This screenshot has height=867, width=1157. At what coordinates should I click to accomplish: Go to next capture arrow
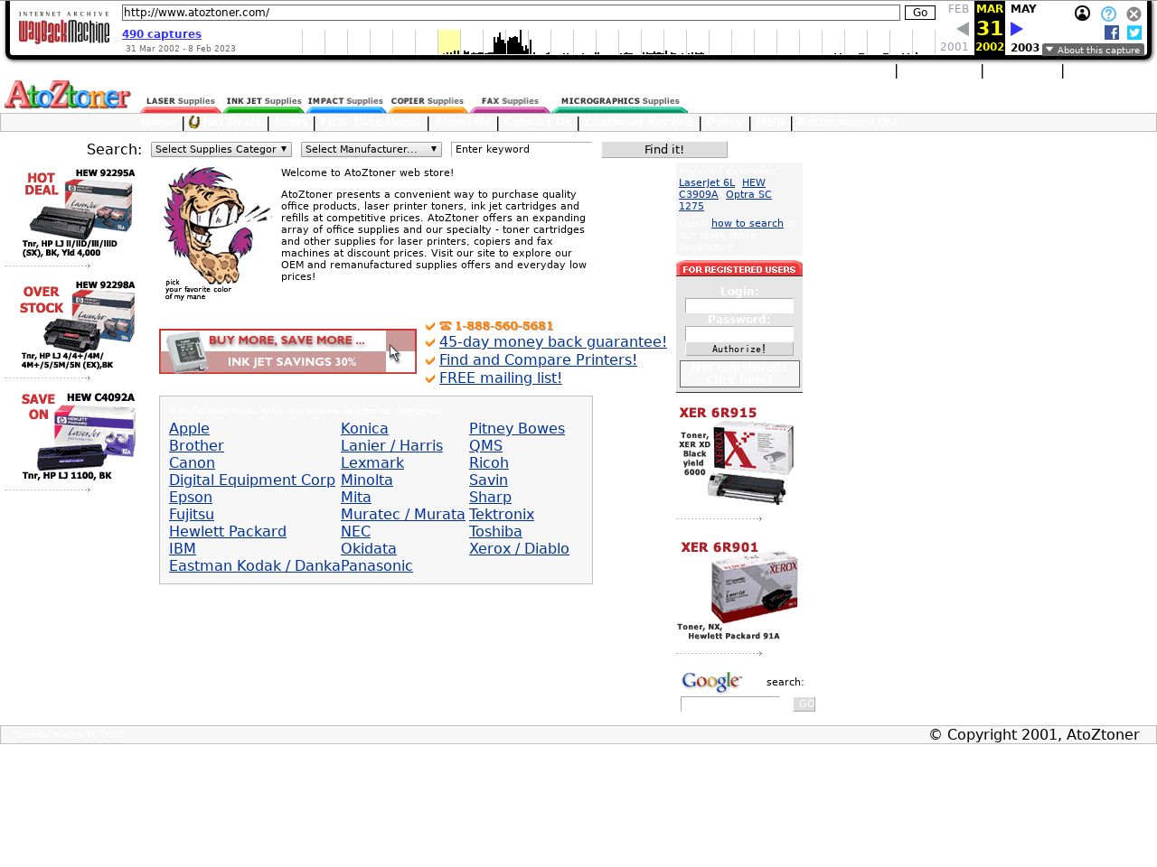(1017, 29)
